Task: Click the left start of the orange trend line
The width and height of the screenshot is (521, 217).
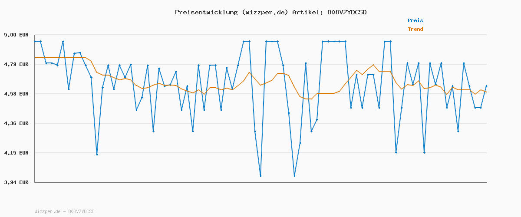Action: 35,58
